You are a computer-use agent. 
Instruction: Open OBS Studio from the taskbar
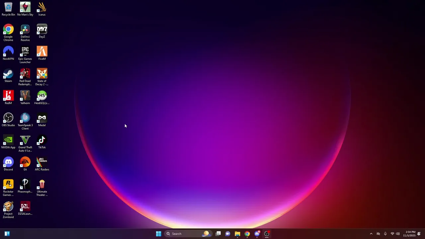(x=267, y=234)
